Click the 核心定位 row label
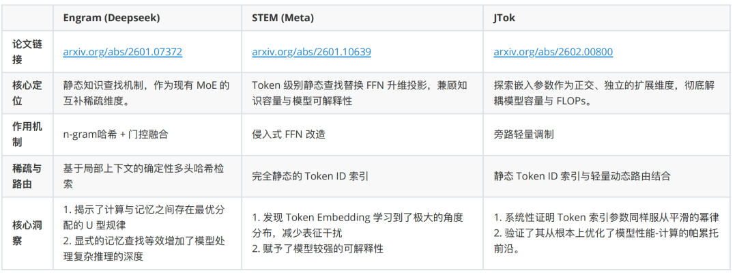Viewport: 737px width, 273px height. [x=27, y=94]
